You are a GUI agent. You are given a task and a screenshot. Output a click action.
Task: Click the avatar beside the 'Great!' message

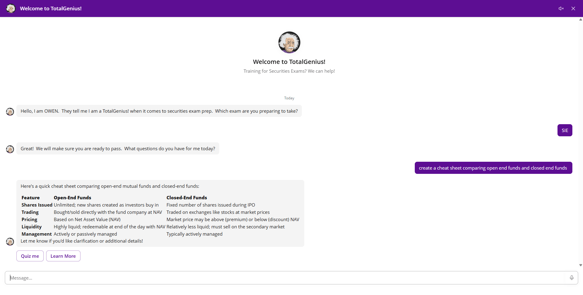point(10,149)
